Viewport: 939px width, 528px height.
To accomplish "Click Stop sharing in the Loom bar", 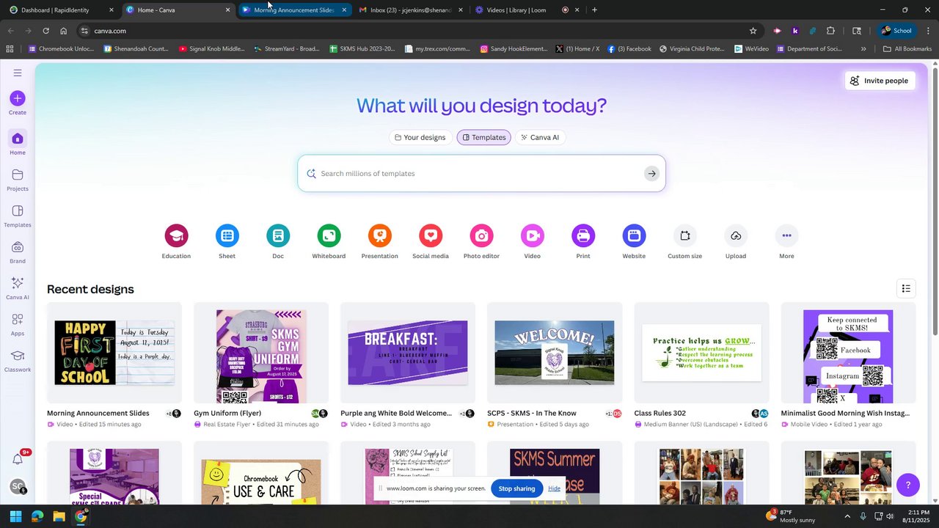I will [x=517, y=488].
